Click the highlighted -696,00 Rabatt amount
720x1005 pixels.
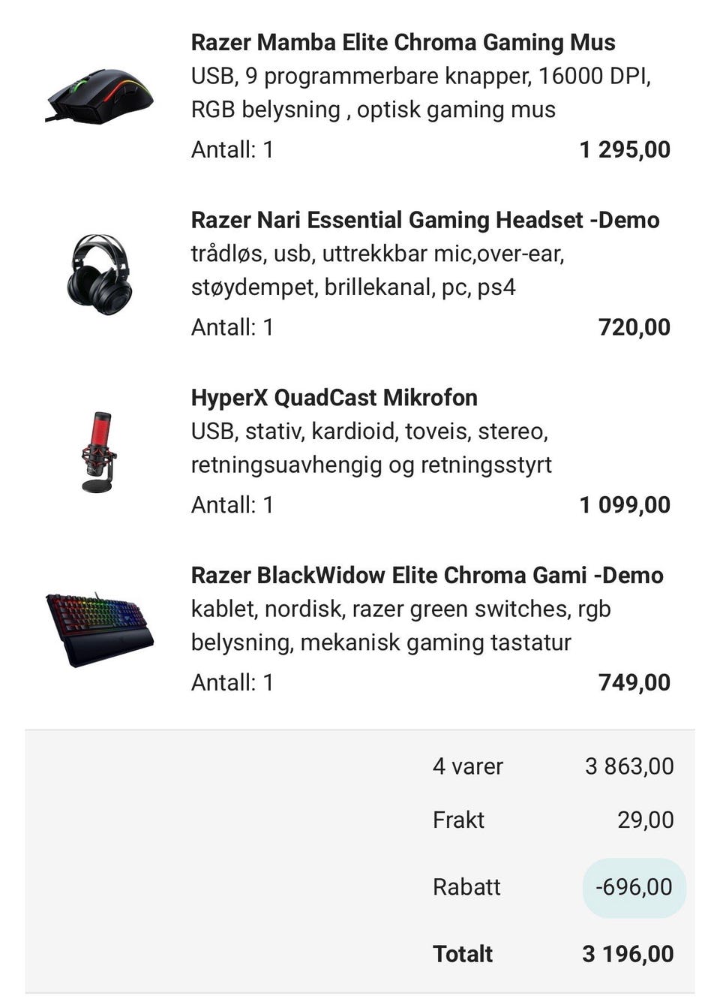pyautogui.click(x=634, y=887)
